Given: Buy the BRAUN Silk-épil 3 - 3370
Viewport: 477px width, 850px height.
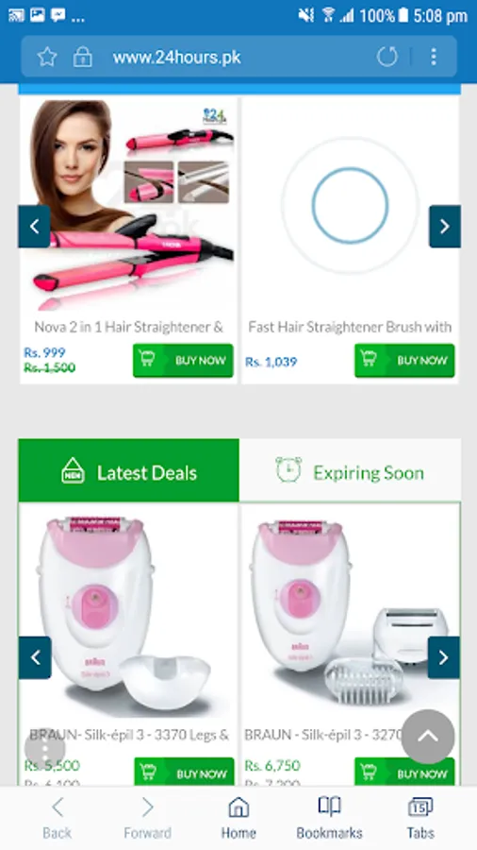Looking at the screenshot, I should (x=184, y=772).
